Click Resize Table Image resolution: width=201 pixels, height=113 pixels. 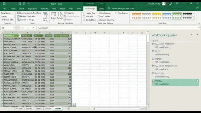(x=8, y=20)
